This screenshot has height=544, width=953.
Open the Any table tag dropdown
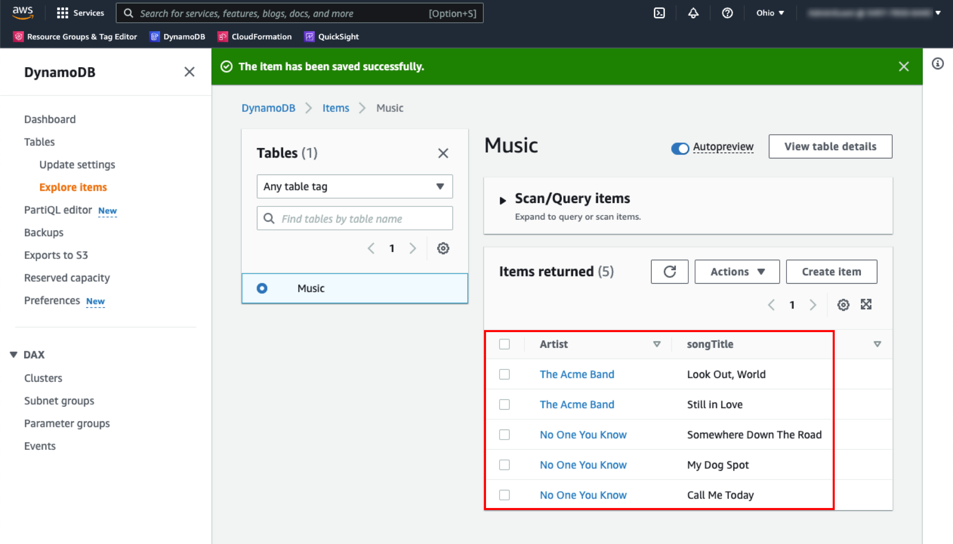(x=354, y=186)
